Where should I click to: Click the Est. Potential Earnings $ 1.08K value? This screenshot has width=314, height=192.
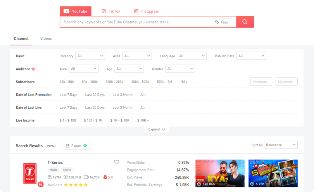coord(182,185)
